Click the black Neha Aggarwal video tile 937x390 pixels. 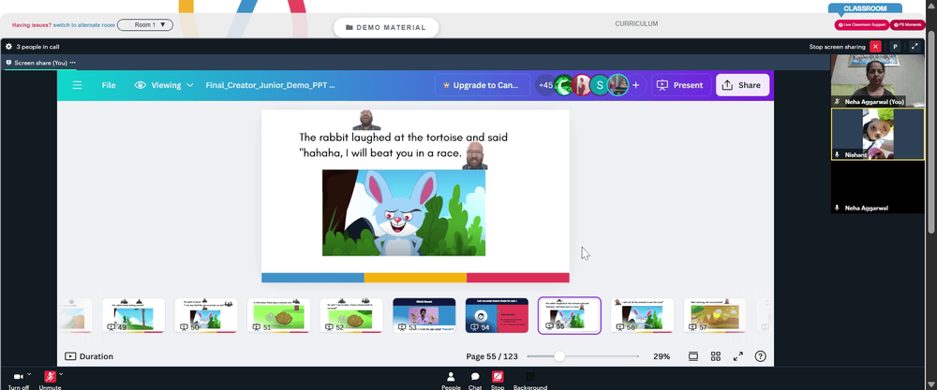(878, 187)
